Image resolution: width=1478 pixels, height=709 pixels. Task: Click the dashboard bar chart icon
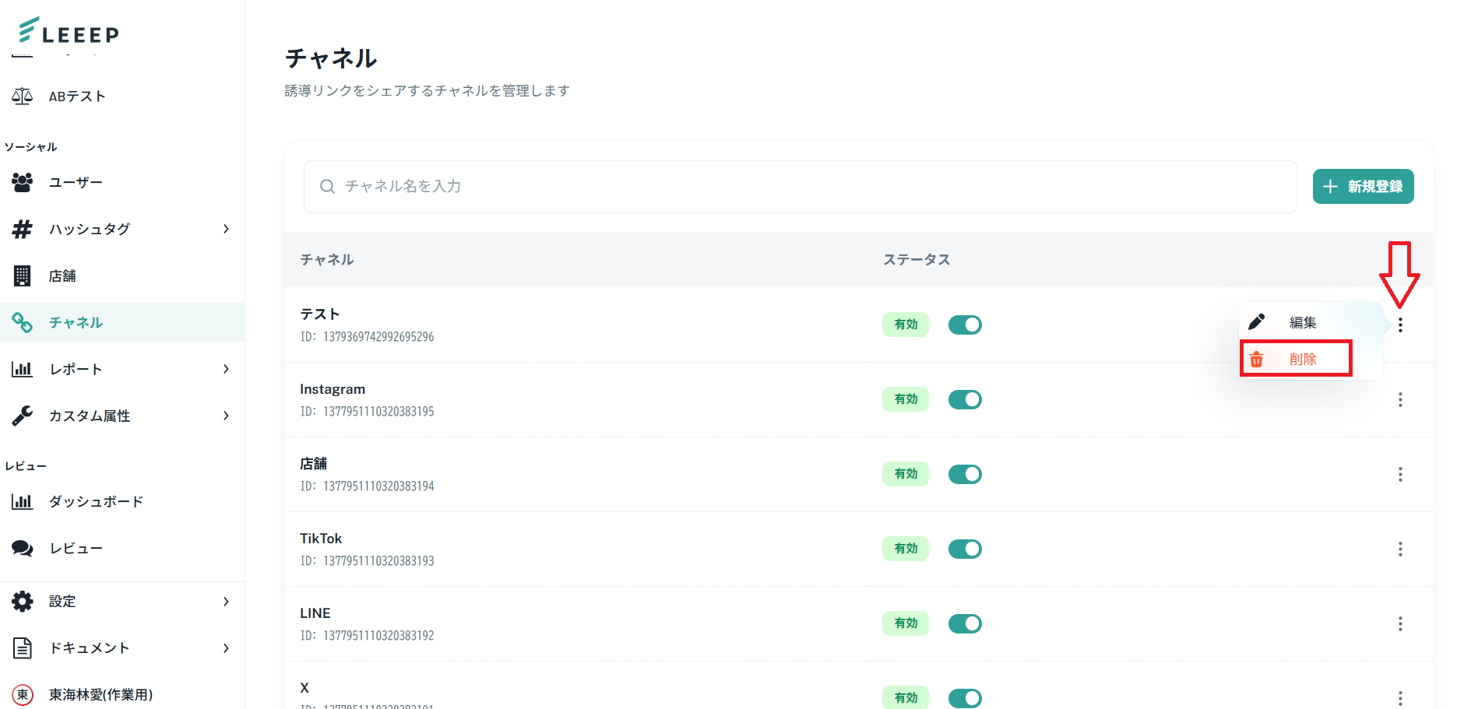23,501
